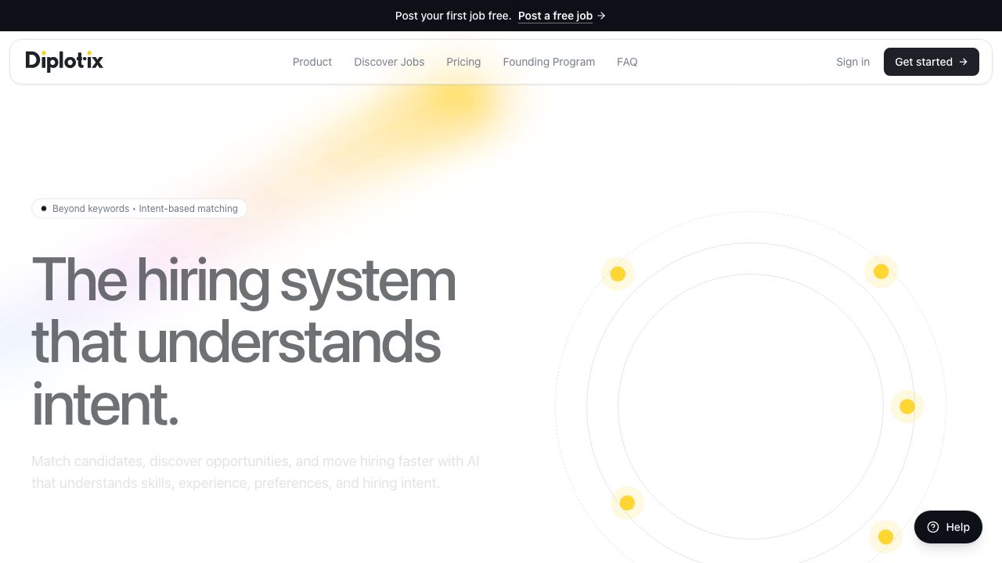Open the FAQ section
Viewport: 1002px width, 563px height.
627,62
